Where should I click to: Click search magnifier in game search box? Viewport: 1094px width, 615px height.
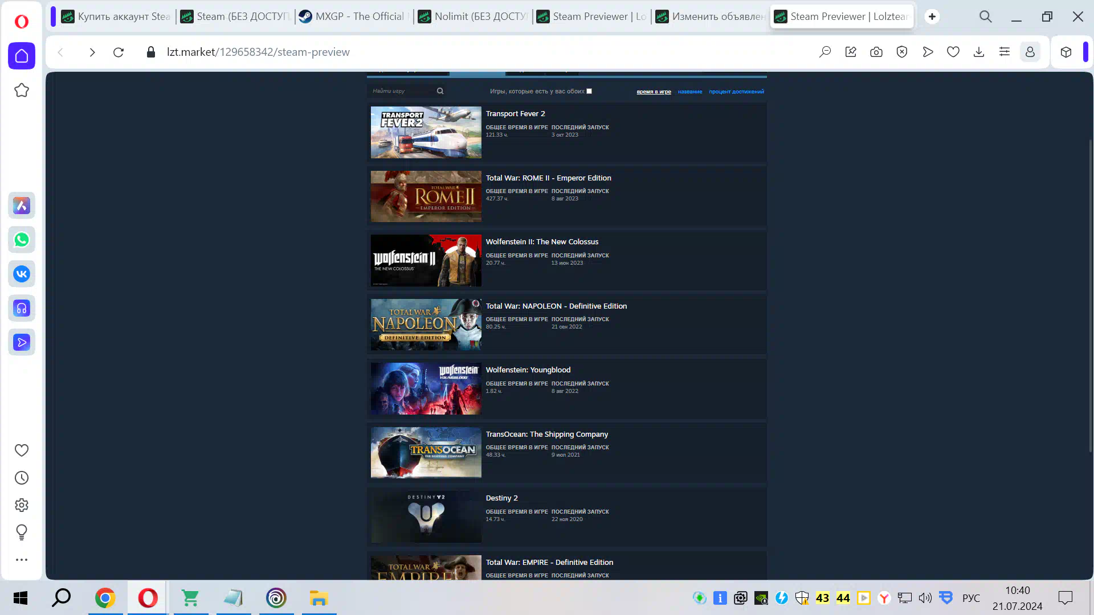click(440, 91)
